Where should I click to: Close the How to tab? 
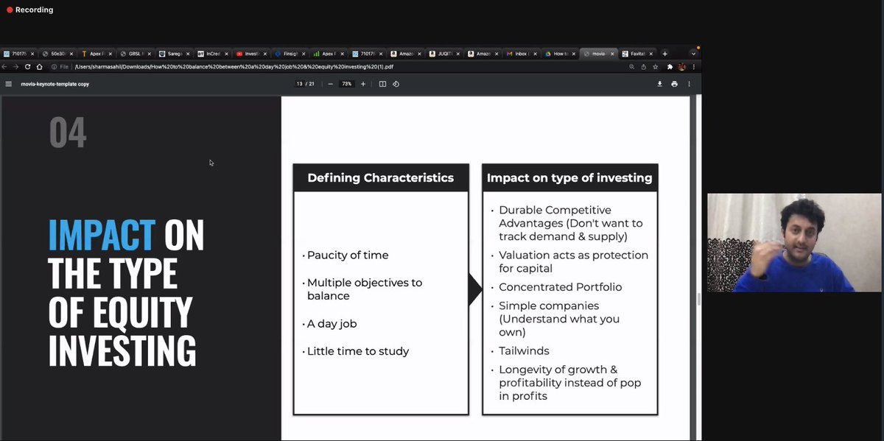(x=574, y=54)
